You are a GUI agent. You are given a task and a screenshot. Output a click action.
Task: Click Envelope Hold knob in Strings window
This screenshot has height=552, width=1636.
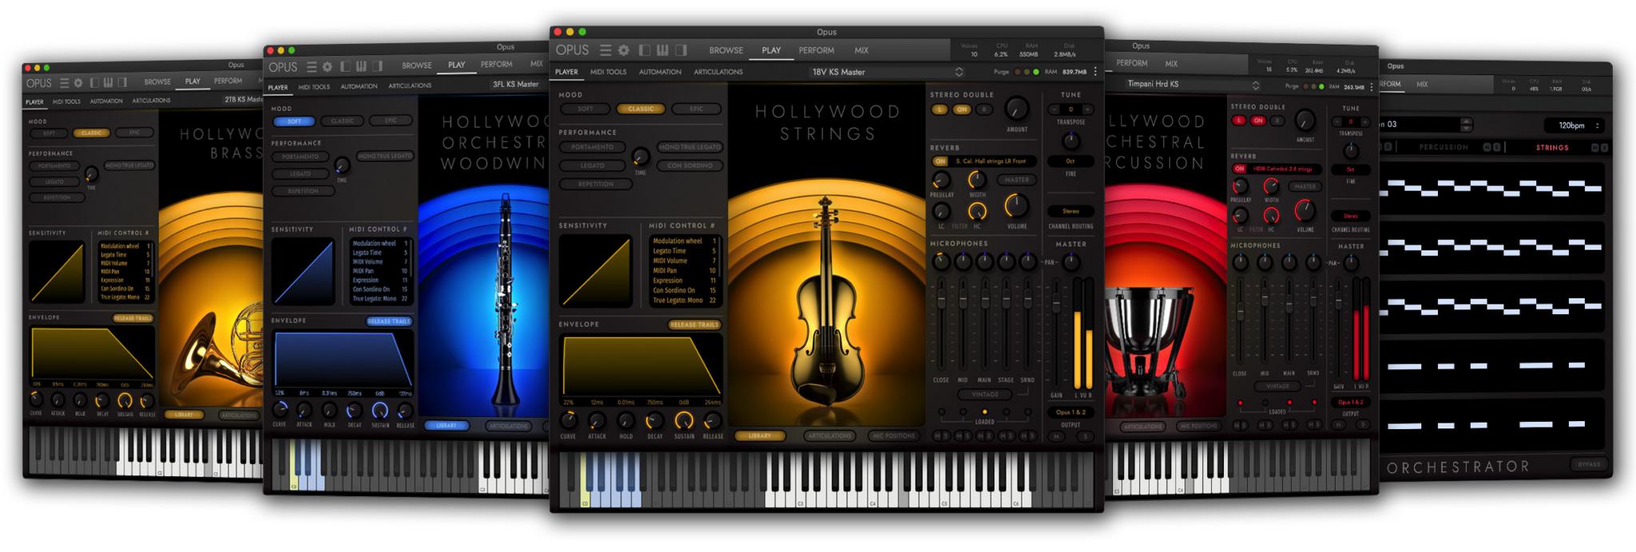[x=625, y=420]
